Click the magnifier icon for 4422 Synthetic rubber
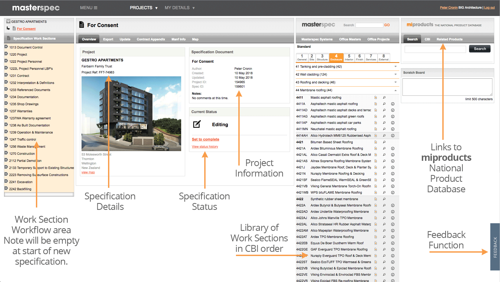 [x=384, y=199]
